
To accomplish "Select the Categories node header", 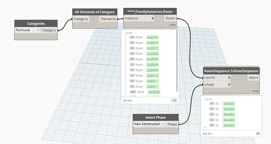I will pos(36,24).
